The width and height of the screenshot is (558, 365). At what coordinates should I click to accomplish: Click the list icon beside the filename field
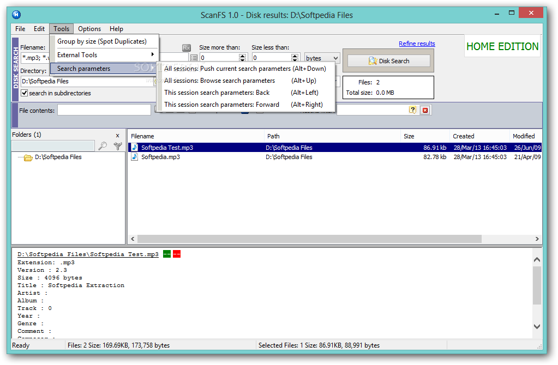(x=194, y=58)
